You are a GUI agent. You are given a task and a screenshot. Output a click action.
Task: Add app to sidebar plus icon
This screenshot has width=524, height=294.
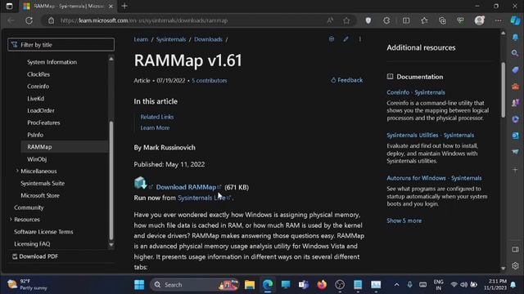515,170
